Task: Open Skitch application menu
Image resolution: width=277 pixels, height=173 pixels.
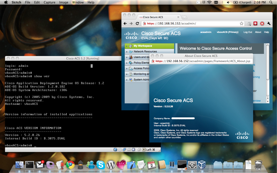Action: pyautogui.click(x=16, y=2)
